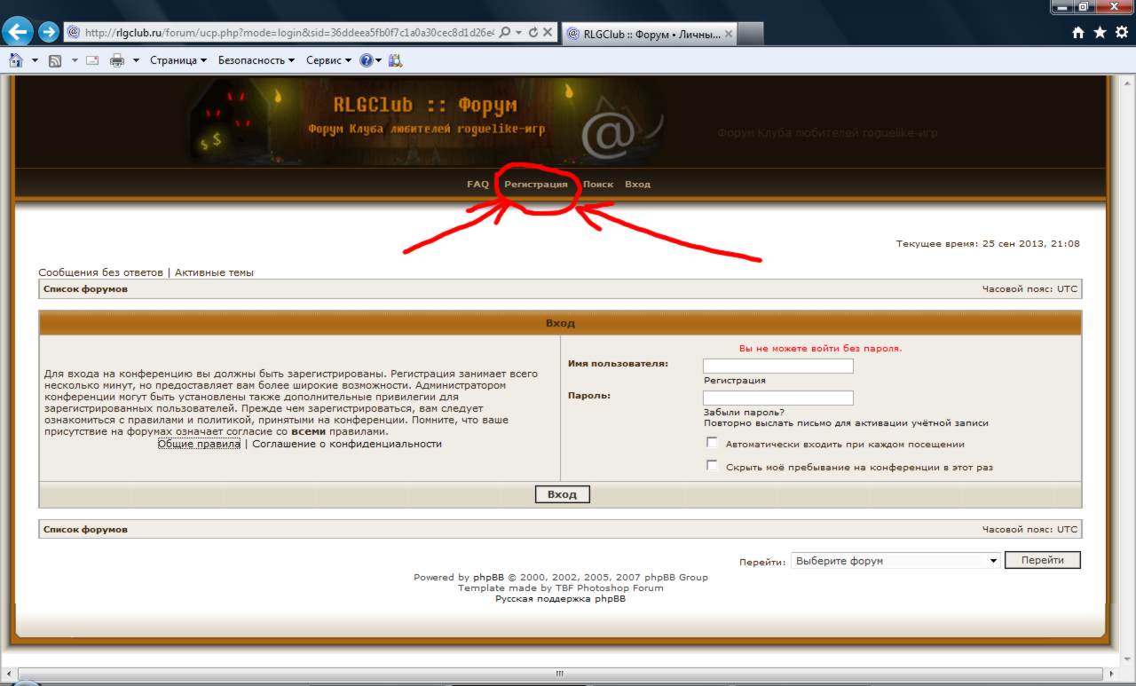This screenshot has width=1136, height=686.
Task: Click the "Вход" submit button below the form
Action: [x=562, y=494]
